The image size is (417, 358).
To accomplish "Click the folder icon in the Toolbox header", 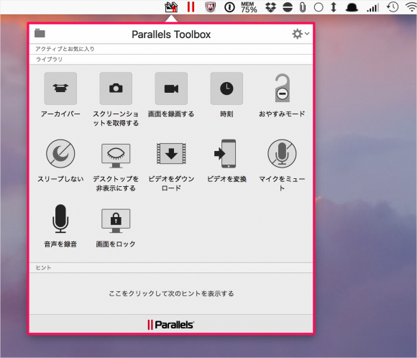I will (x=40, y=33).
